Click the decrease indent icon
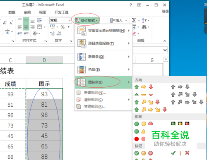Viewport: 207px width, 160px height. [20, 33]
